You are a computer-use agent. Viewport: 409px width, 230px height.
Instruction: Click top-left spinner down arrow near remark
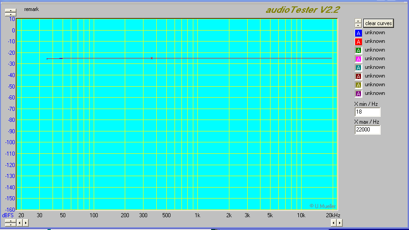click(x=11, y=14)
